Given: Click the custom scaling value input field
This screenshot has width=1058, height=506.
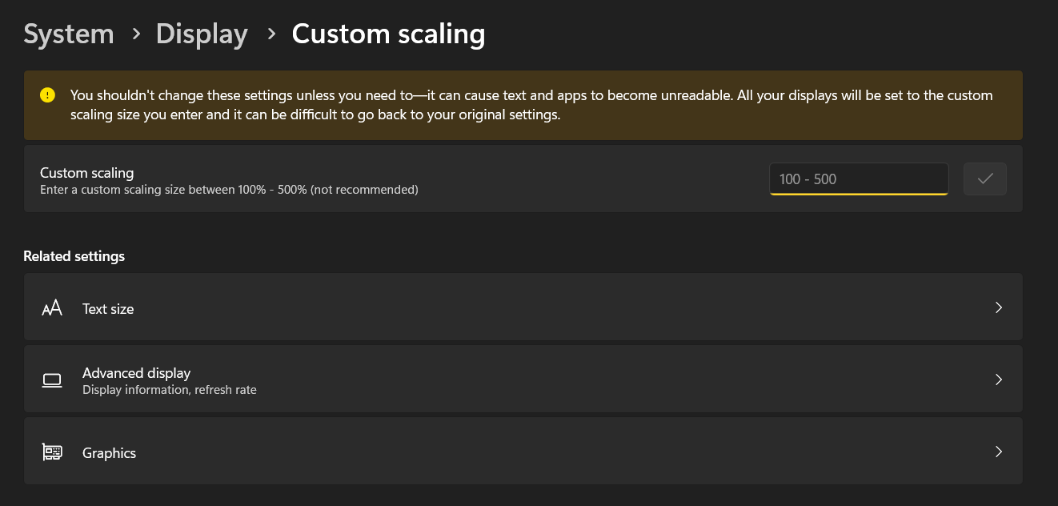Looking at the screenshot, I should click(x=858, y=179).
